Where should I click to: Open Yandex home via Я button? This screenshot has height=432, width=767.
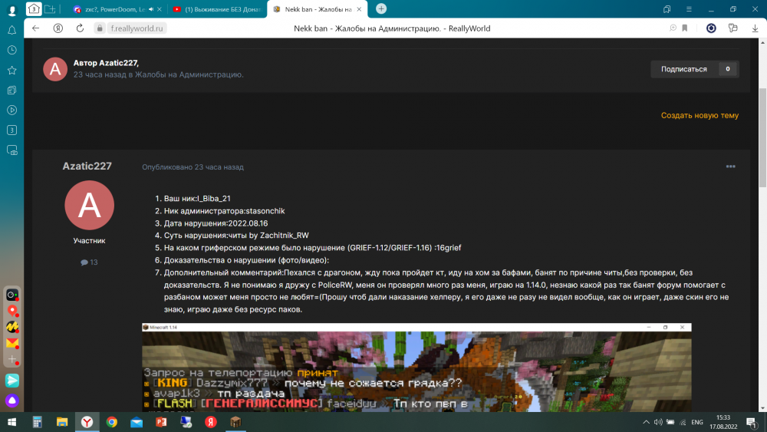(x=58, y=28)
